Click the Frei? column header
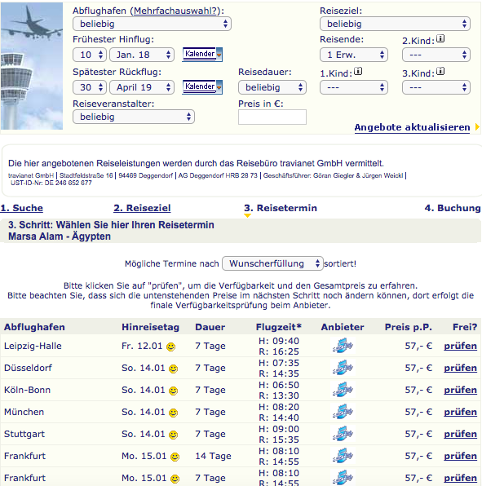 tap(465, 327)
